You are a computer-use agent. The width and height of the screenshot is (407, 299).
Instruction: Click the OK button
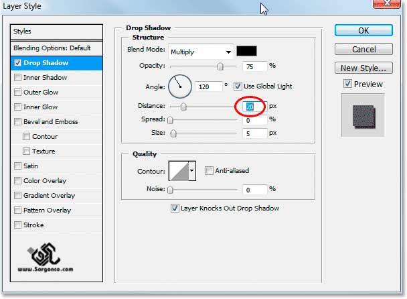pos(363,31)
